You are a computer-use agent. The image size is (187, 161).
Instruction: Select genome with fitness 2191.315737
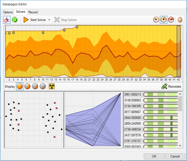pos(151,141)
